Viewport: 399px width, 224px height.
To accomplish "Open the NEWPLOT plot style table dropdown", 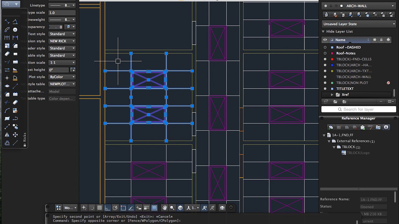I will click(x=62, y=84).
